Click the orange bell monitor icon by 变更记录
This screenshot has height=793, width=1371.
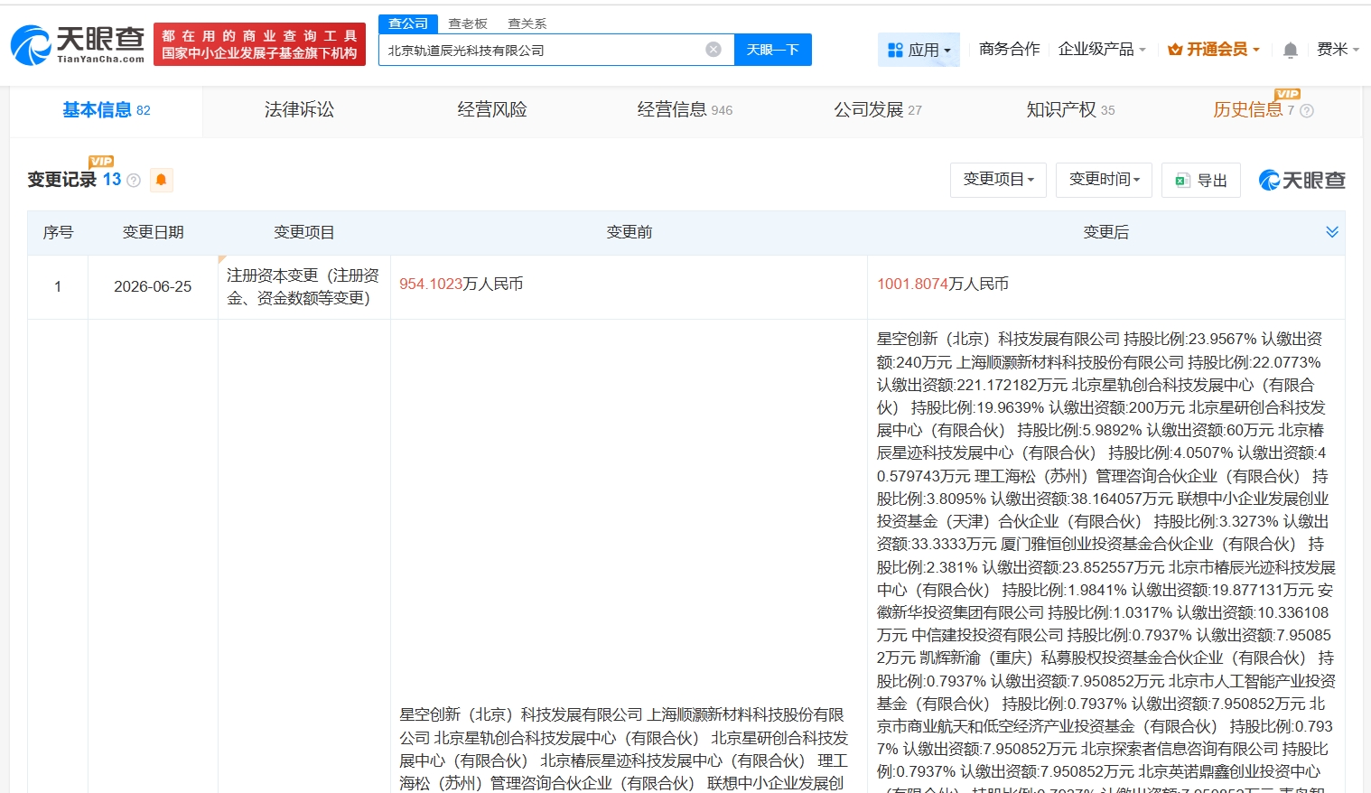tap(161, 180)
